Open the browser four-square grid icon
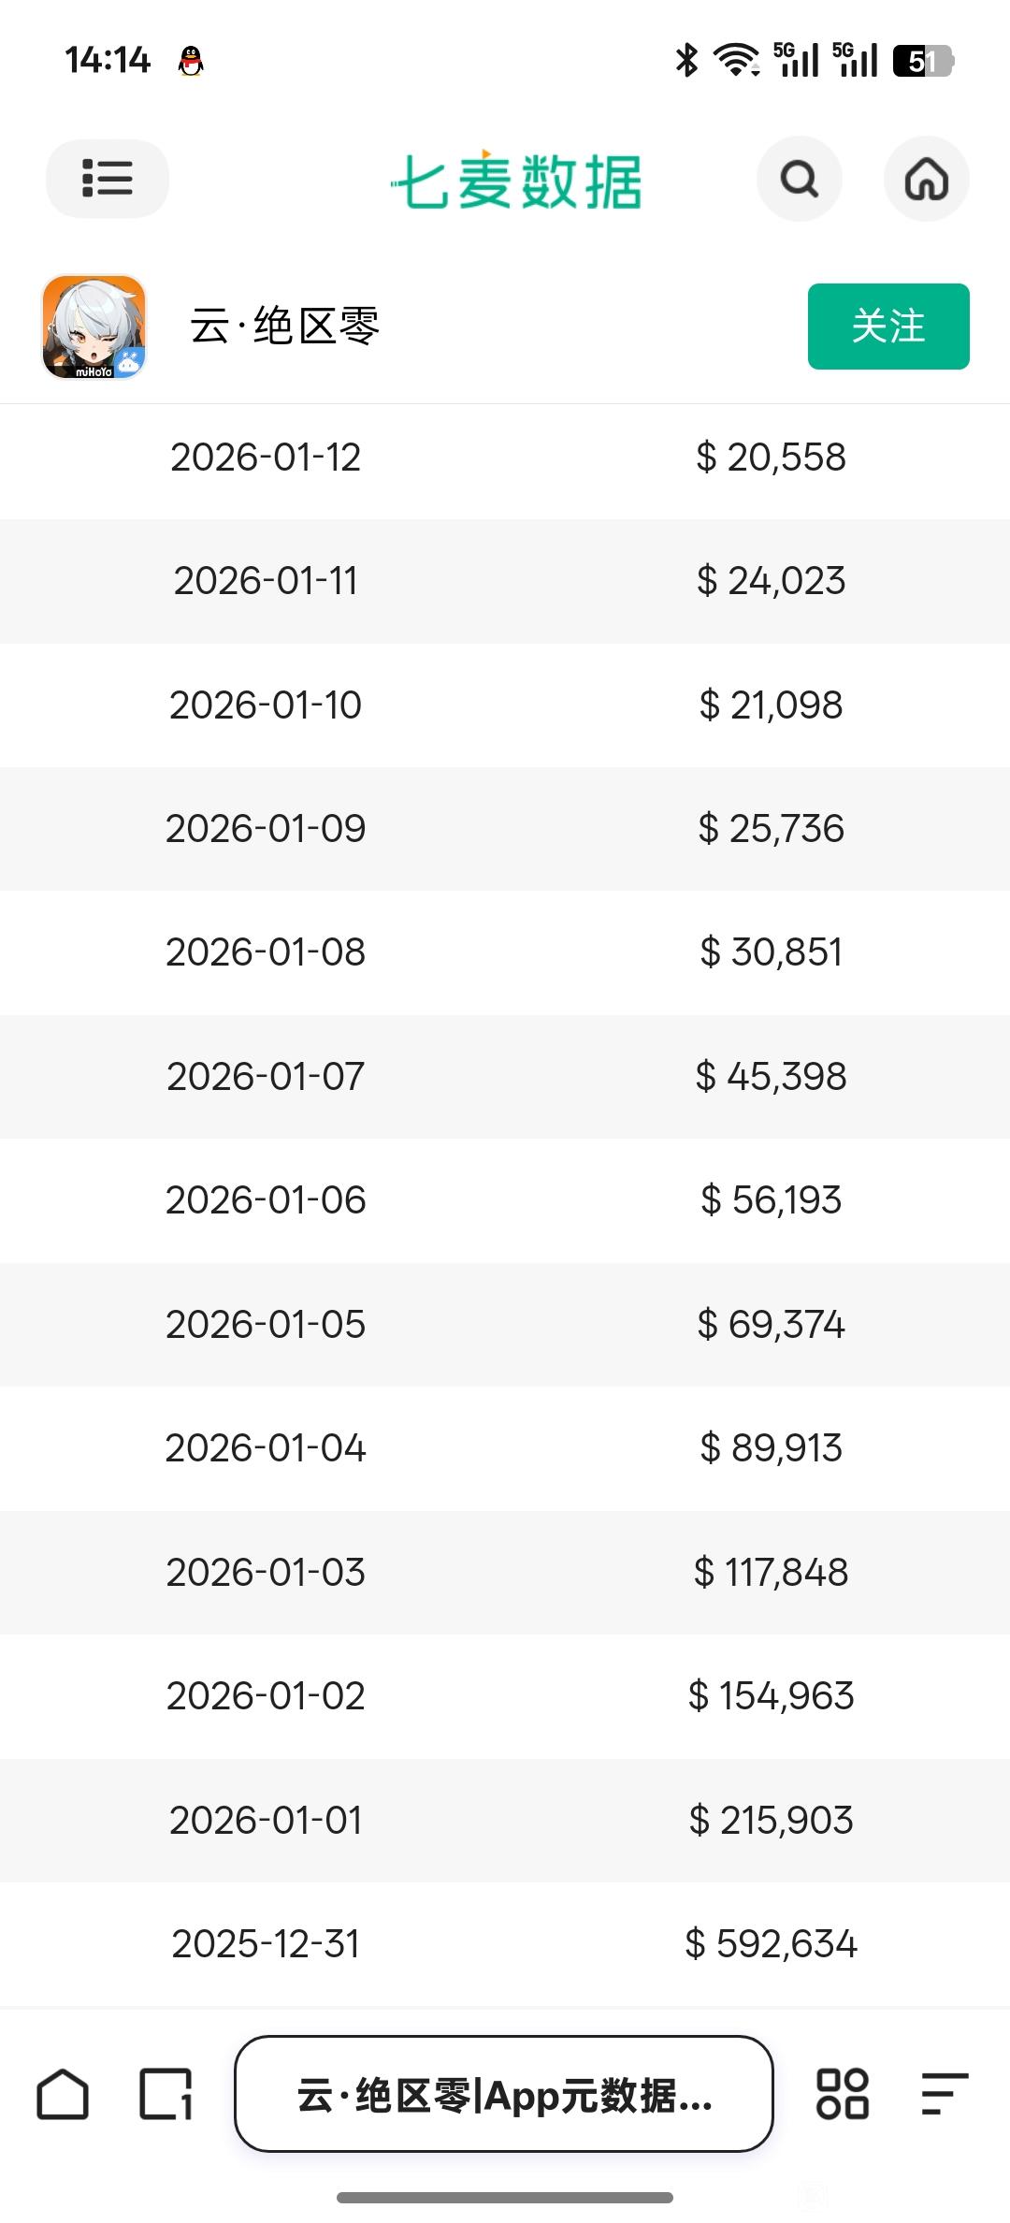The image size is (1010, 2223). 843,2094
